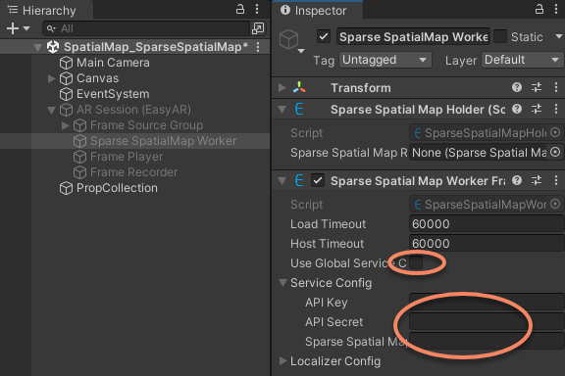Viewport: 565px width, 376px height.
Task: Click the Host Timeout value field
Action: 487,243
